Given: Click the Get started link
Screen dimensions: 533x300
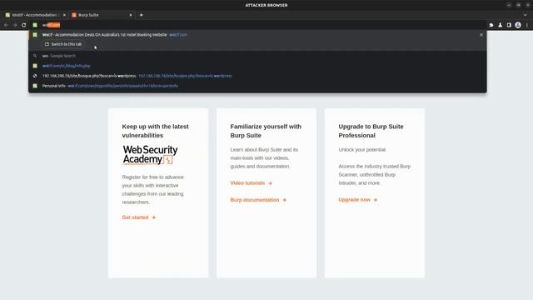Looking at the screenshot, I should point(139,217).
